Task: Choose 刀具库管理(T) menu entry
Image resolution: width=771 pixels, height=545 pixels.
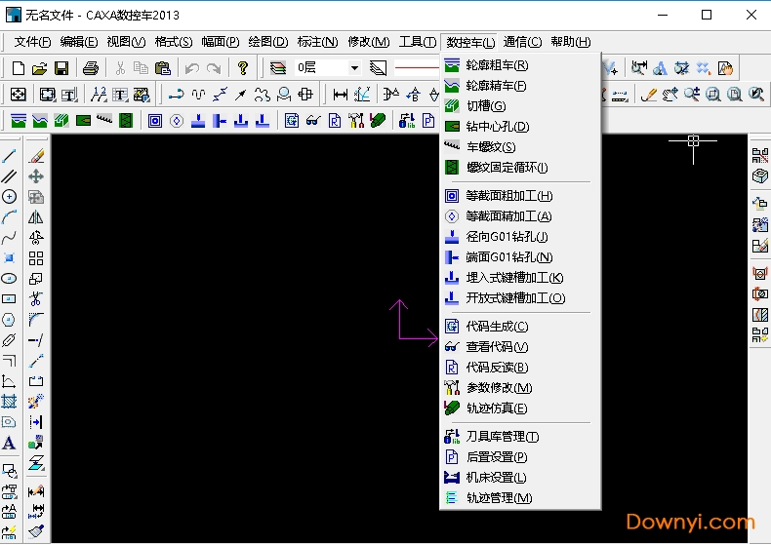Action: [x=520, y=437]
